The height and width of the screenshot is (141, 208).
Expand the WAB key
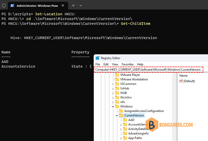[x=113, y=93]
